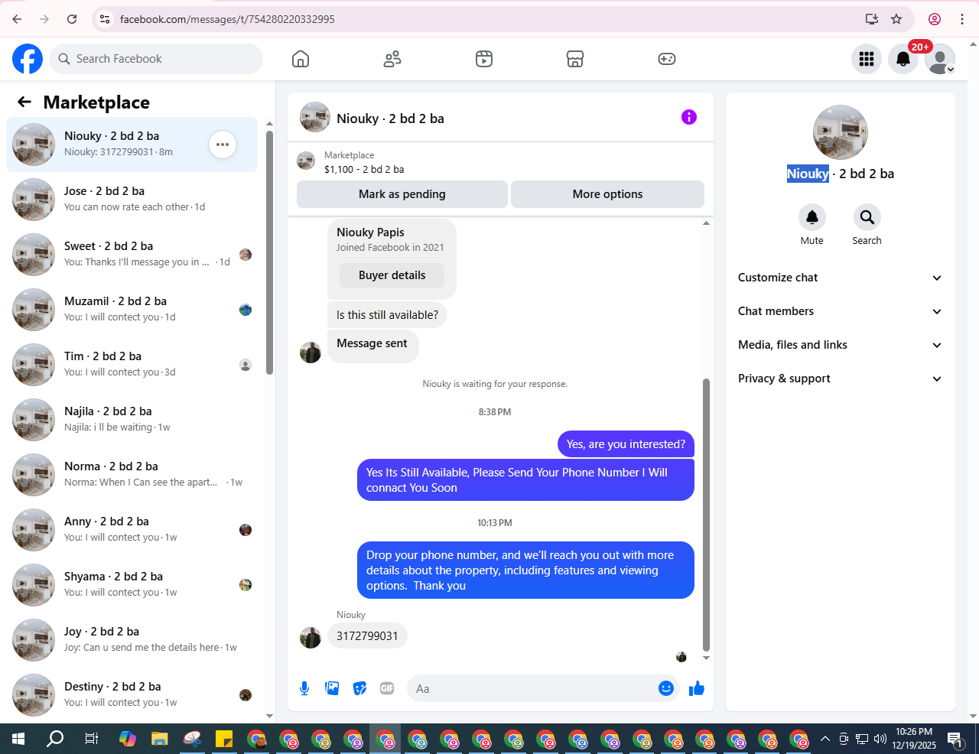
Task: Open the emoji picker smiley icon
Action: tap(666, 688)
